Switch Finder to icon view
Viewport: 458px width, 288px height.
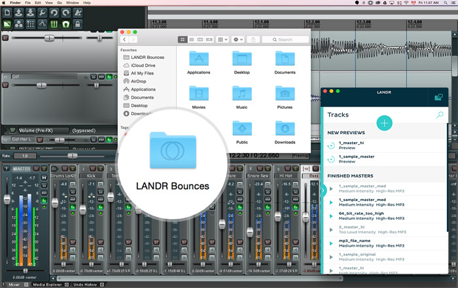[183, 39]
